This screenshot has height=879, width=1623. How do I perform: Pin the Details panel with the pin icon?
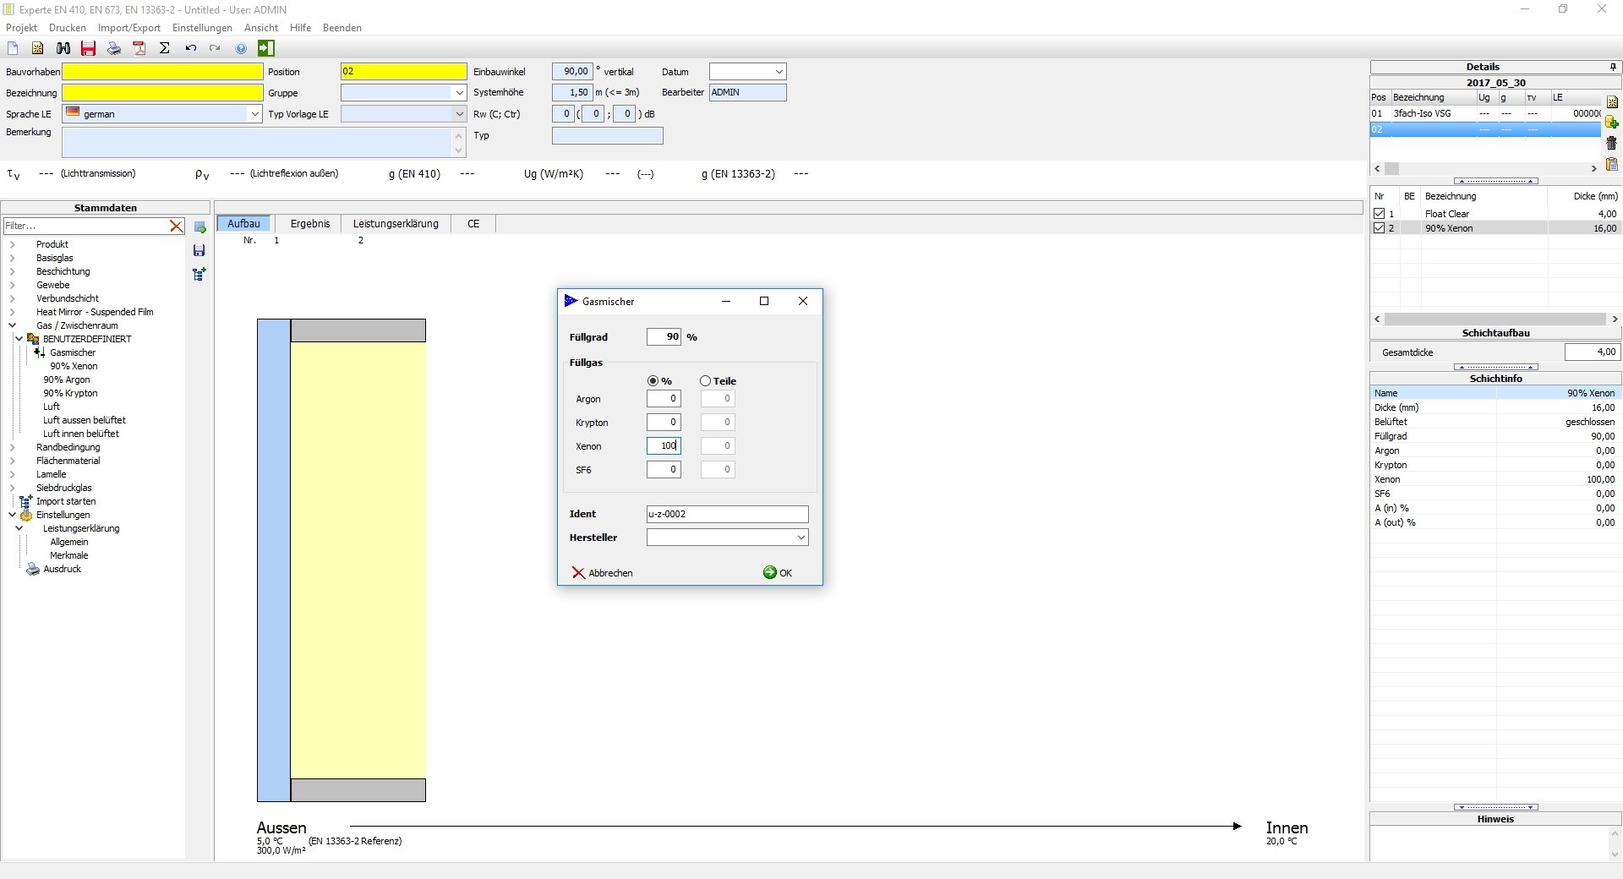[x=1613, y=67]
